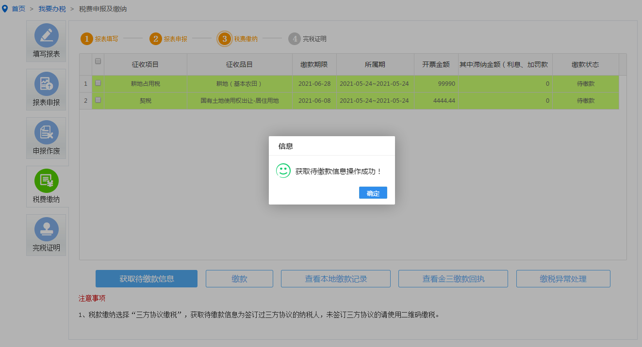Toggle the select-all checkbox in table header
The height and width of the screenshot is (347, 642).
click(98, 61)
